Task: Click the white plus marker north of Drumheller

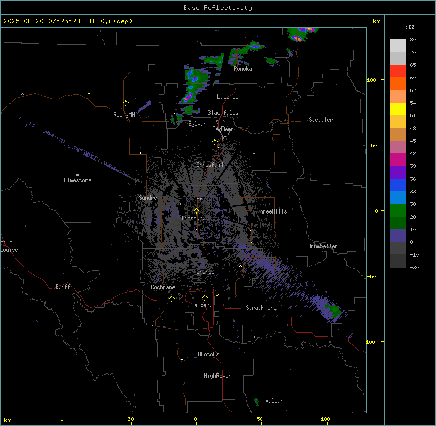Action: [310, 190]
